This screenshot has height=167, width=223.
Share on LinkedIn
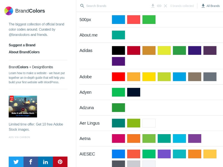(45, 162)
